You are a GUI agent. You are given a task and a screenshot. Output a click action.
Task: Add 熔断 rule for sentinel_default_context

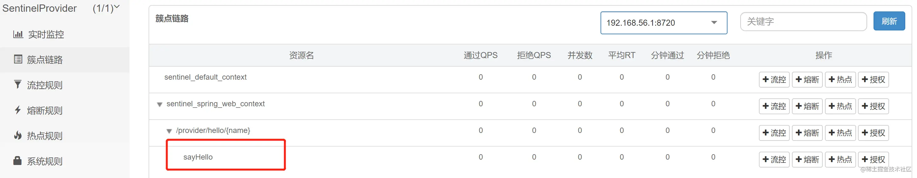point(807,79)
